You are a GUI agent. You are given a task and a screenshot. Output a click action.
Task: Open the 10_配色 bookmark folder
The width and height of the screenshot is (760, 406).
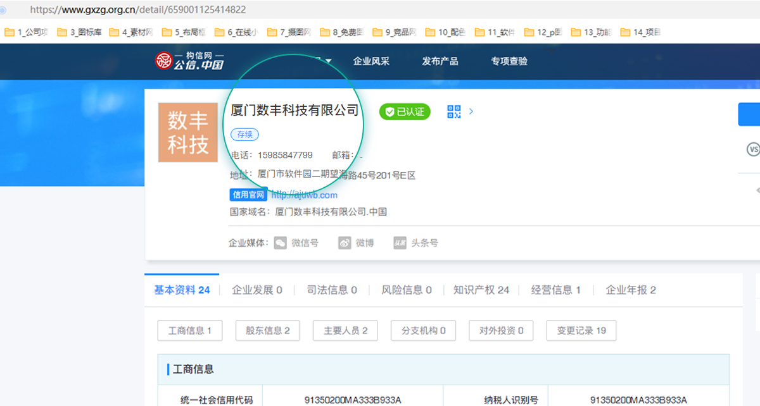[445, 32]
